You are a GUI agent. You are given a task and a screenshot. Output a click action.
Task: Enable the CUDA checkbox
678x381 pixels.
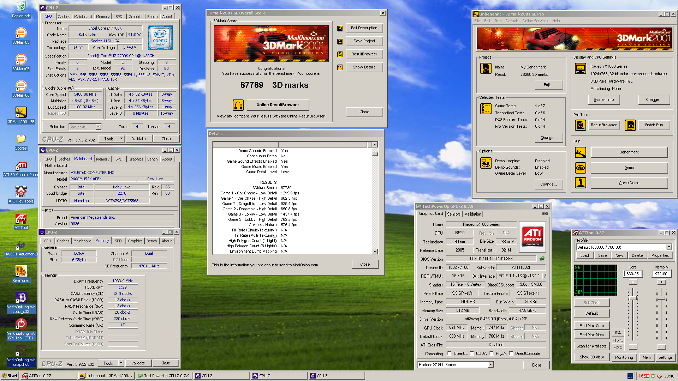tap(472, 353)
